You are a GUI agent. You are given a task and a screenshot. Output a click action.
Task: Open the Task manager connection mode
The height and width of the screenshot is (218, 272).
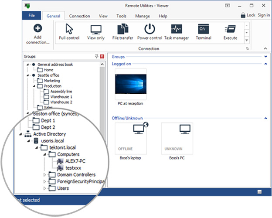[x=176, y=29]
